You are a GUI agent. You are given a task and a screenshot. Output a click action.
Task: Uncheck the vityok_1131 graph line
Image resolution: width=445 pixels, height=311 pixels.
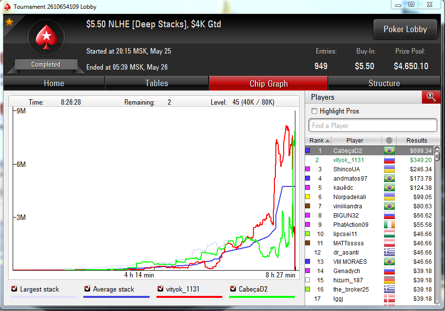160,289
